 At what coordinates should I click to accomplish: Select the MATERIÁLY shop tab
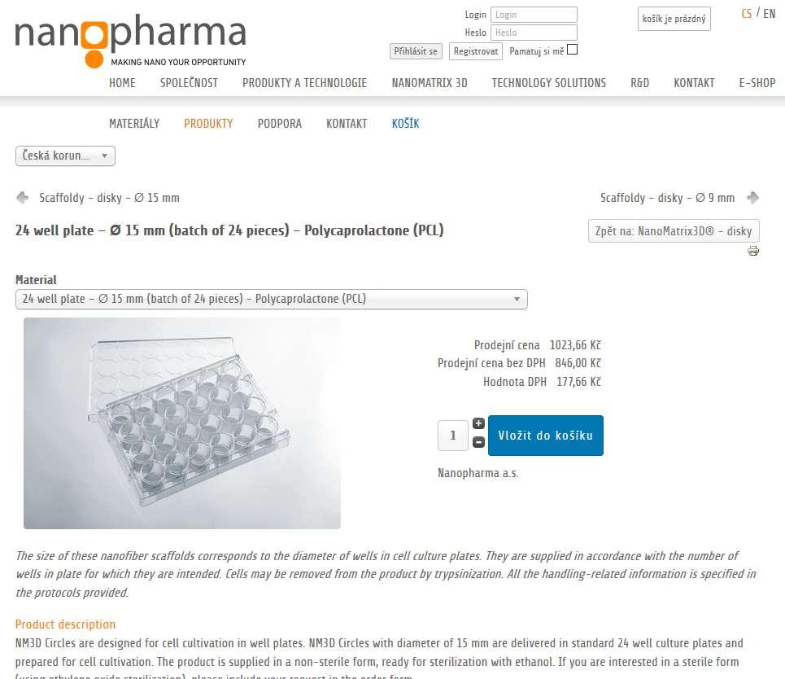[x=134, y=123]
